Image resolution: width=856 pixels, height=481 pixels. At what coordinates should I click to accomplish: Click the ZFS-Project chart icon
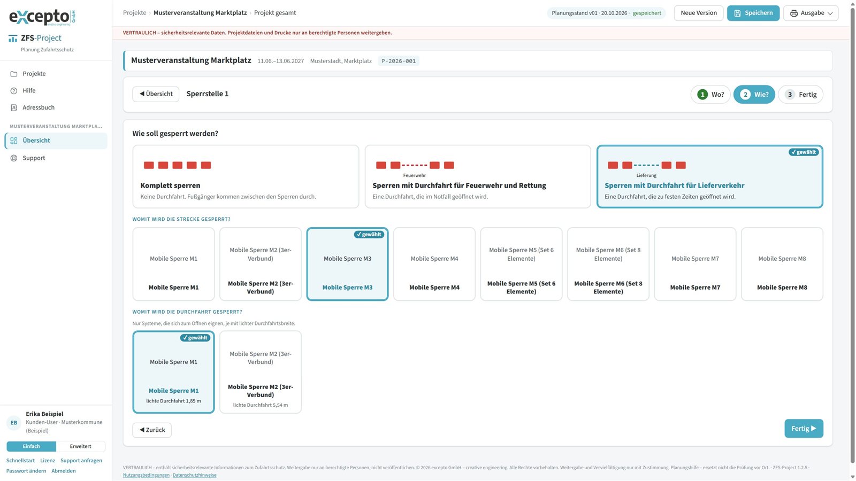click(x=13, y=38)
